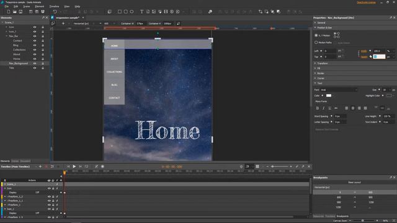The image size is (397, 223).
Task: Expand the Transform properties section
Action: 315,63
